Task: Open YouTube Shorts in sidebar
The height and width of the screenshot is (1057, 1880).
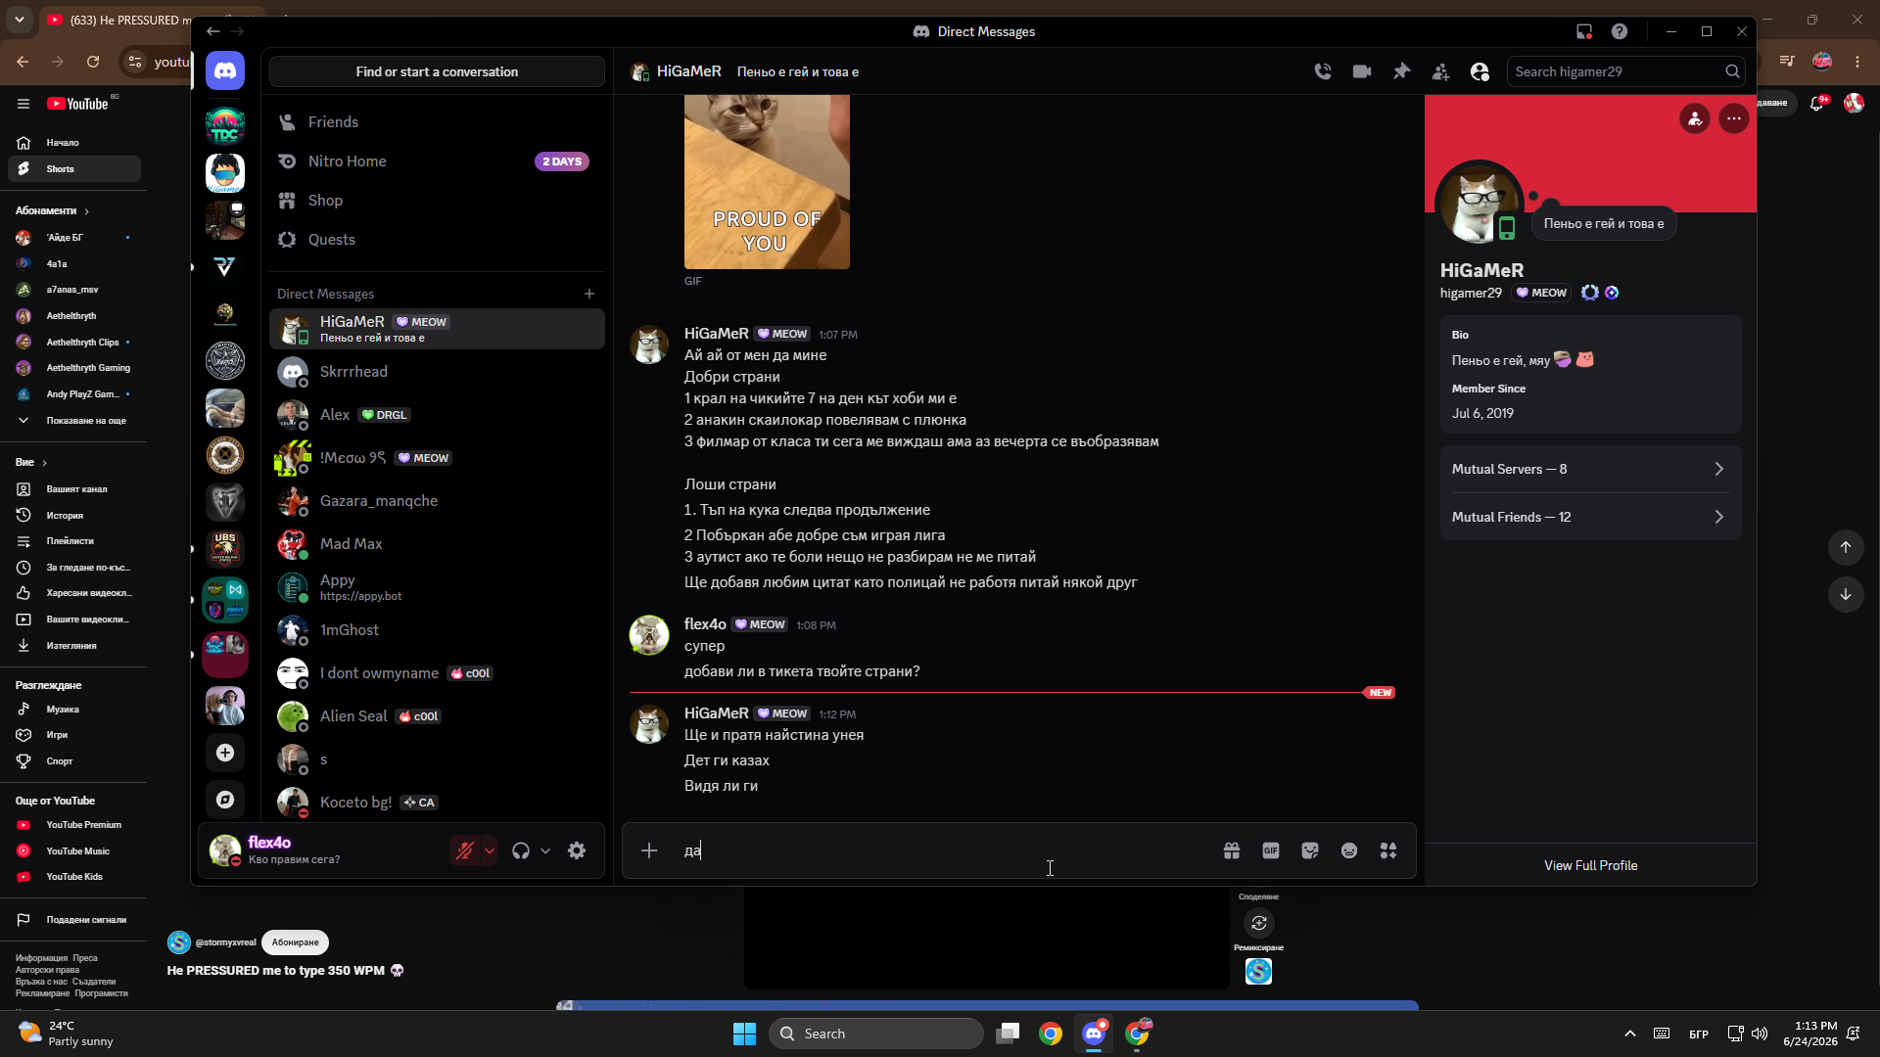Action: coord(73,169)
